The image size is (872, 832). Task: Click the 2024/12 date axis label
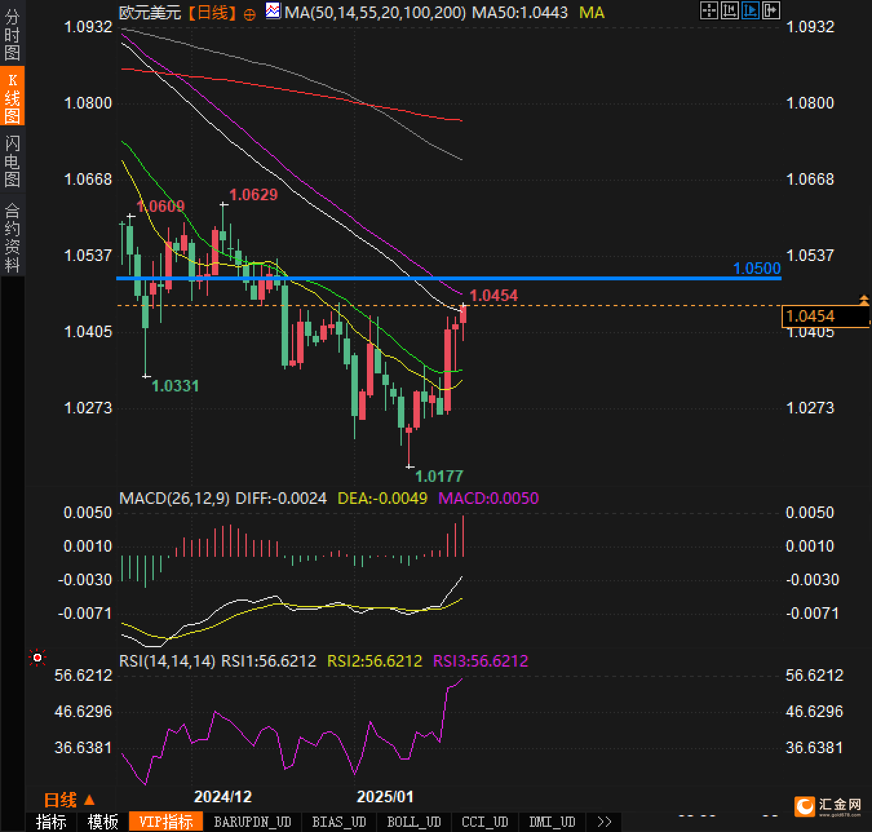(x=223, y=796)
